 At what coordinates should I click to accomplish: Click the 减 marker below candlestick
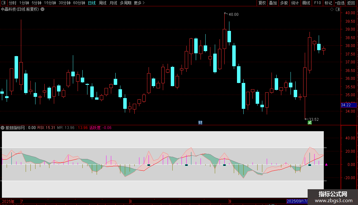coord(310,122)
